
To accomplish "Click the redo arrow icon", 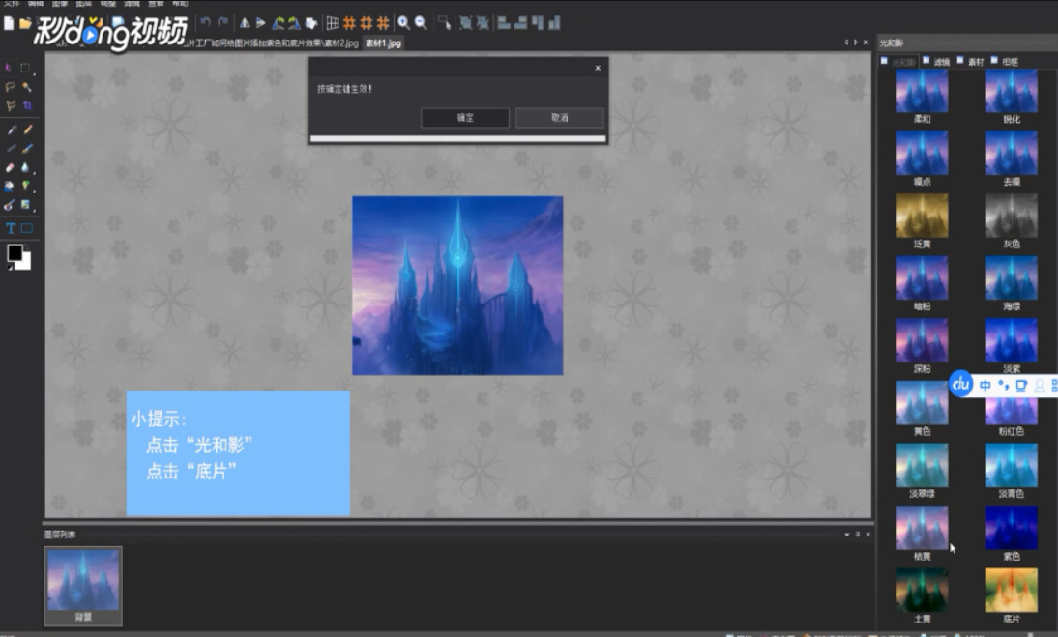I will [222, 23].
